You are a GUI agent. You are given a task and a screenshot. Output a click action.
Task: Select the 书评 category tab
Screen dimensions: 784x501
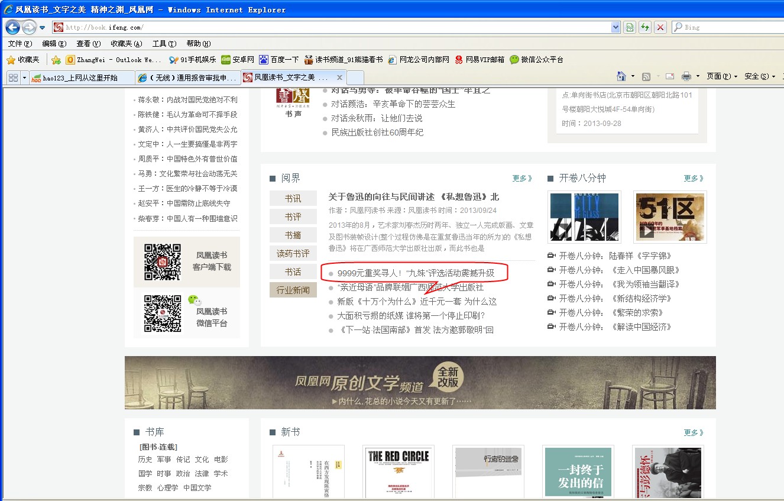(x=293, y=216)
